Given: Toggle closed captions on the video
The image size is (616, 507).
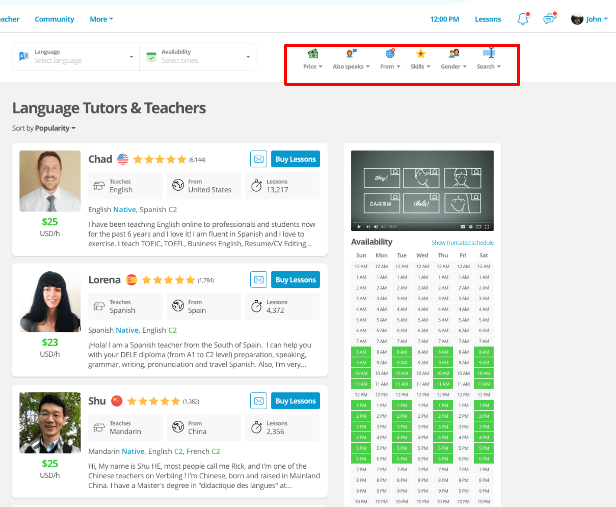Looking at the screenshot, I should pyautogui.click(x=463, y=227).
